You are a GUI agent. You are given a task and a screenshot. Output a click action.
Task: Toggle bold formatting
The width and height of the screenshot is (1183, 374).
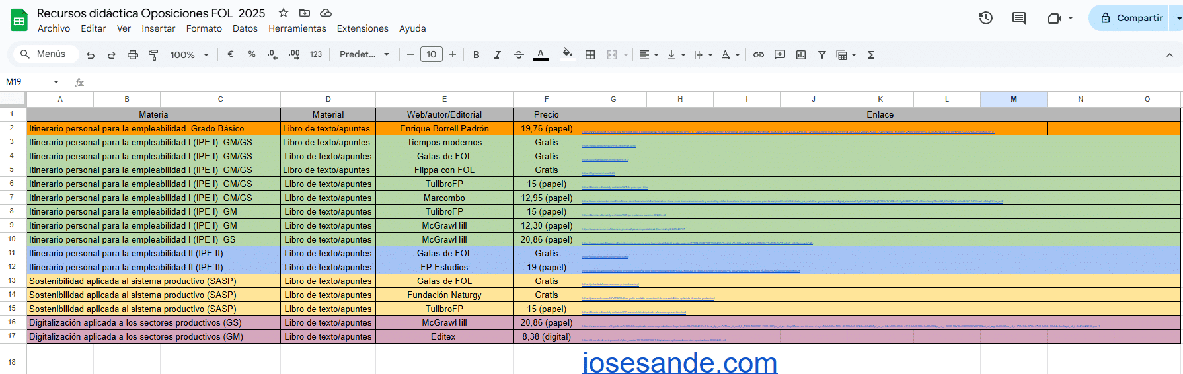[476, 55]
